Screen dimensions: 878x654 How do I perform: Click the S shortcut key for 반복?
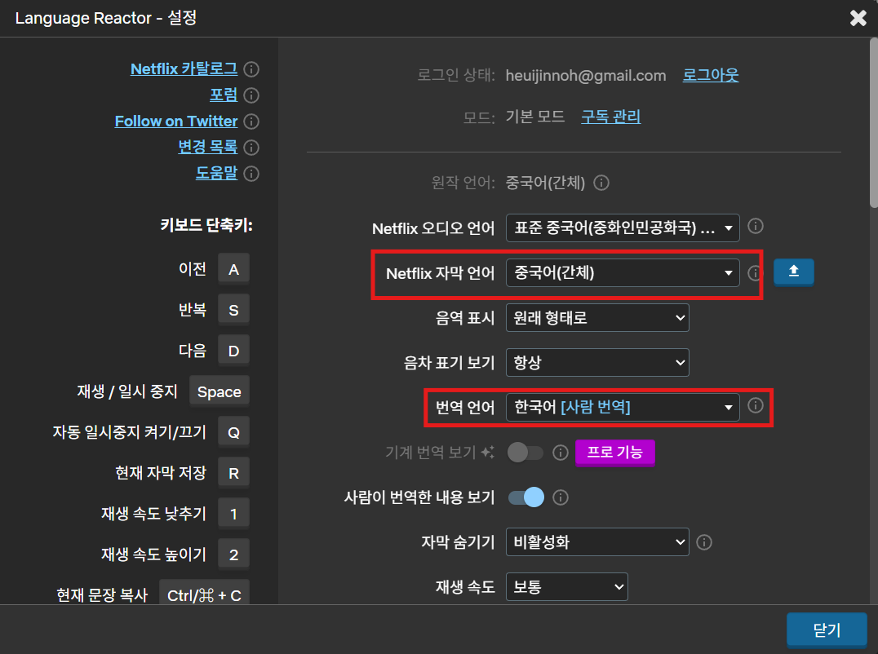[233, 310]
